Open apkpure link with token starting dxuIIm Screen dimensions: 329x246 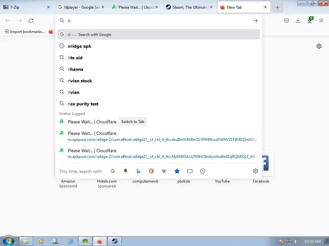coord(159,136)
